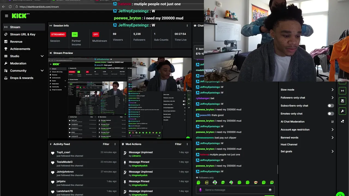Click in the Send a message field

235,190
